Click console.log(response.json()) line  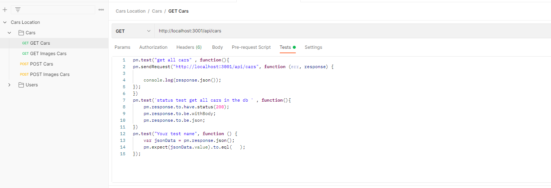(182, 80)
